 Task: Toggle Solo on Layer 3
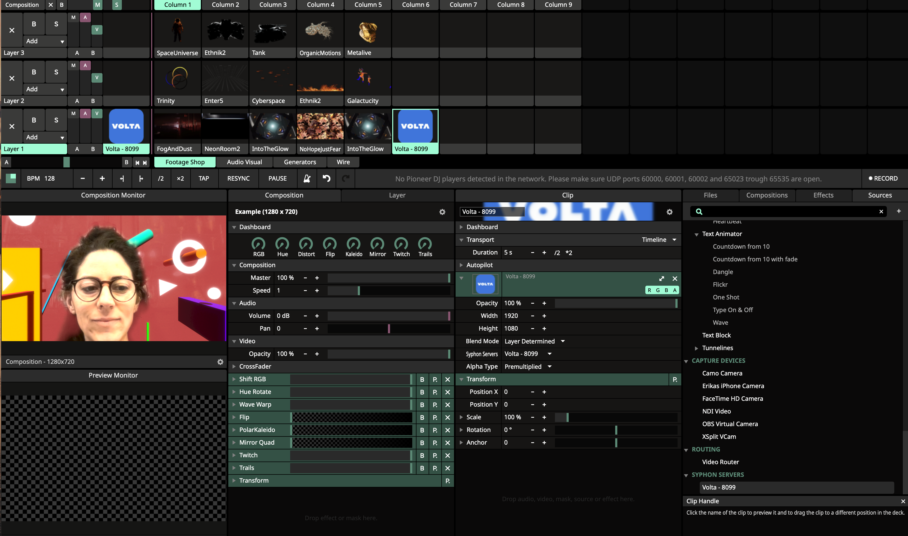coord(56,24)
